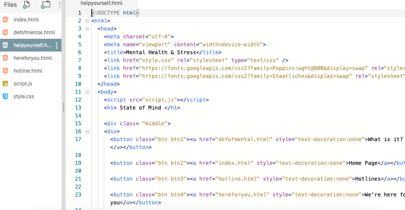Screen dimensions: 405x210
Task: Click the Staatliches font URL on line 9
Action: tap(245, 76)
